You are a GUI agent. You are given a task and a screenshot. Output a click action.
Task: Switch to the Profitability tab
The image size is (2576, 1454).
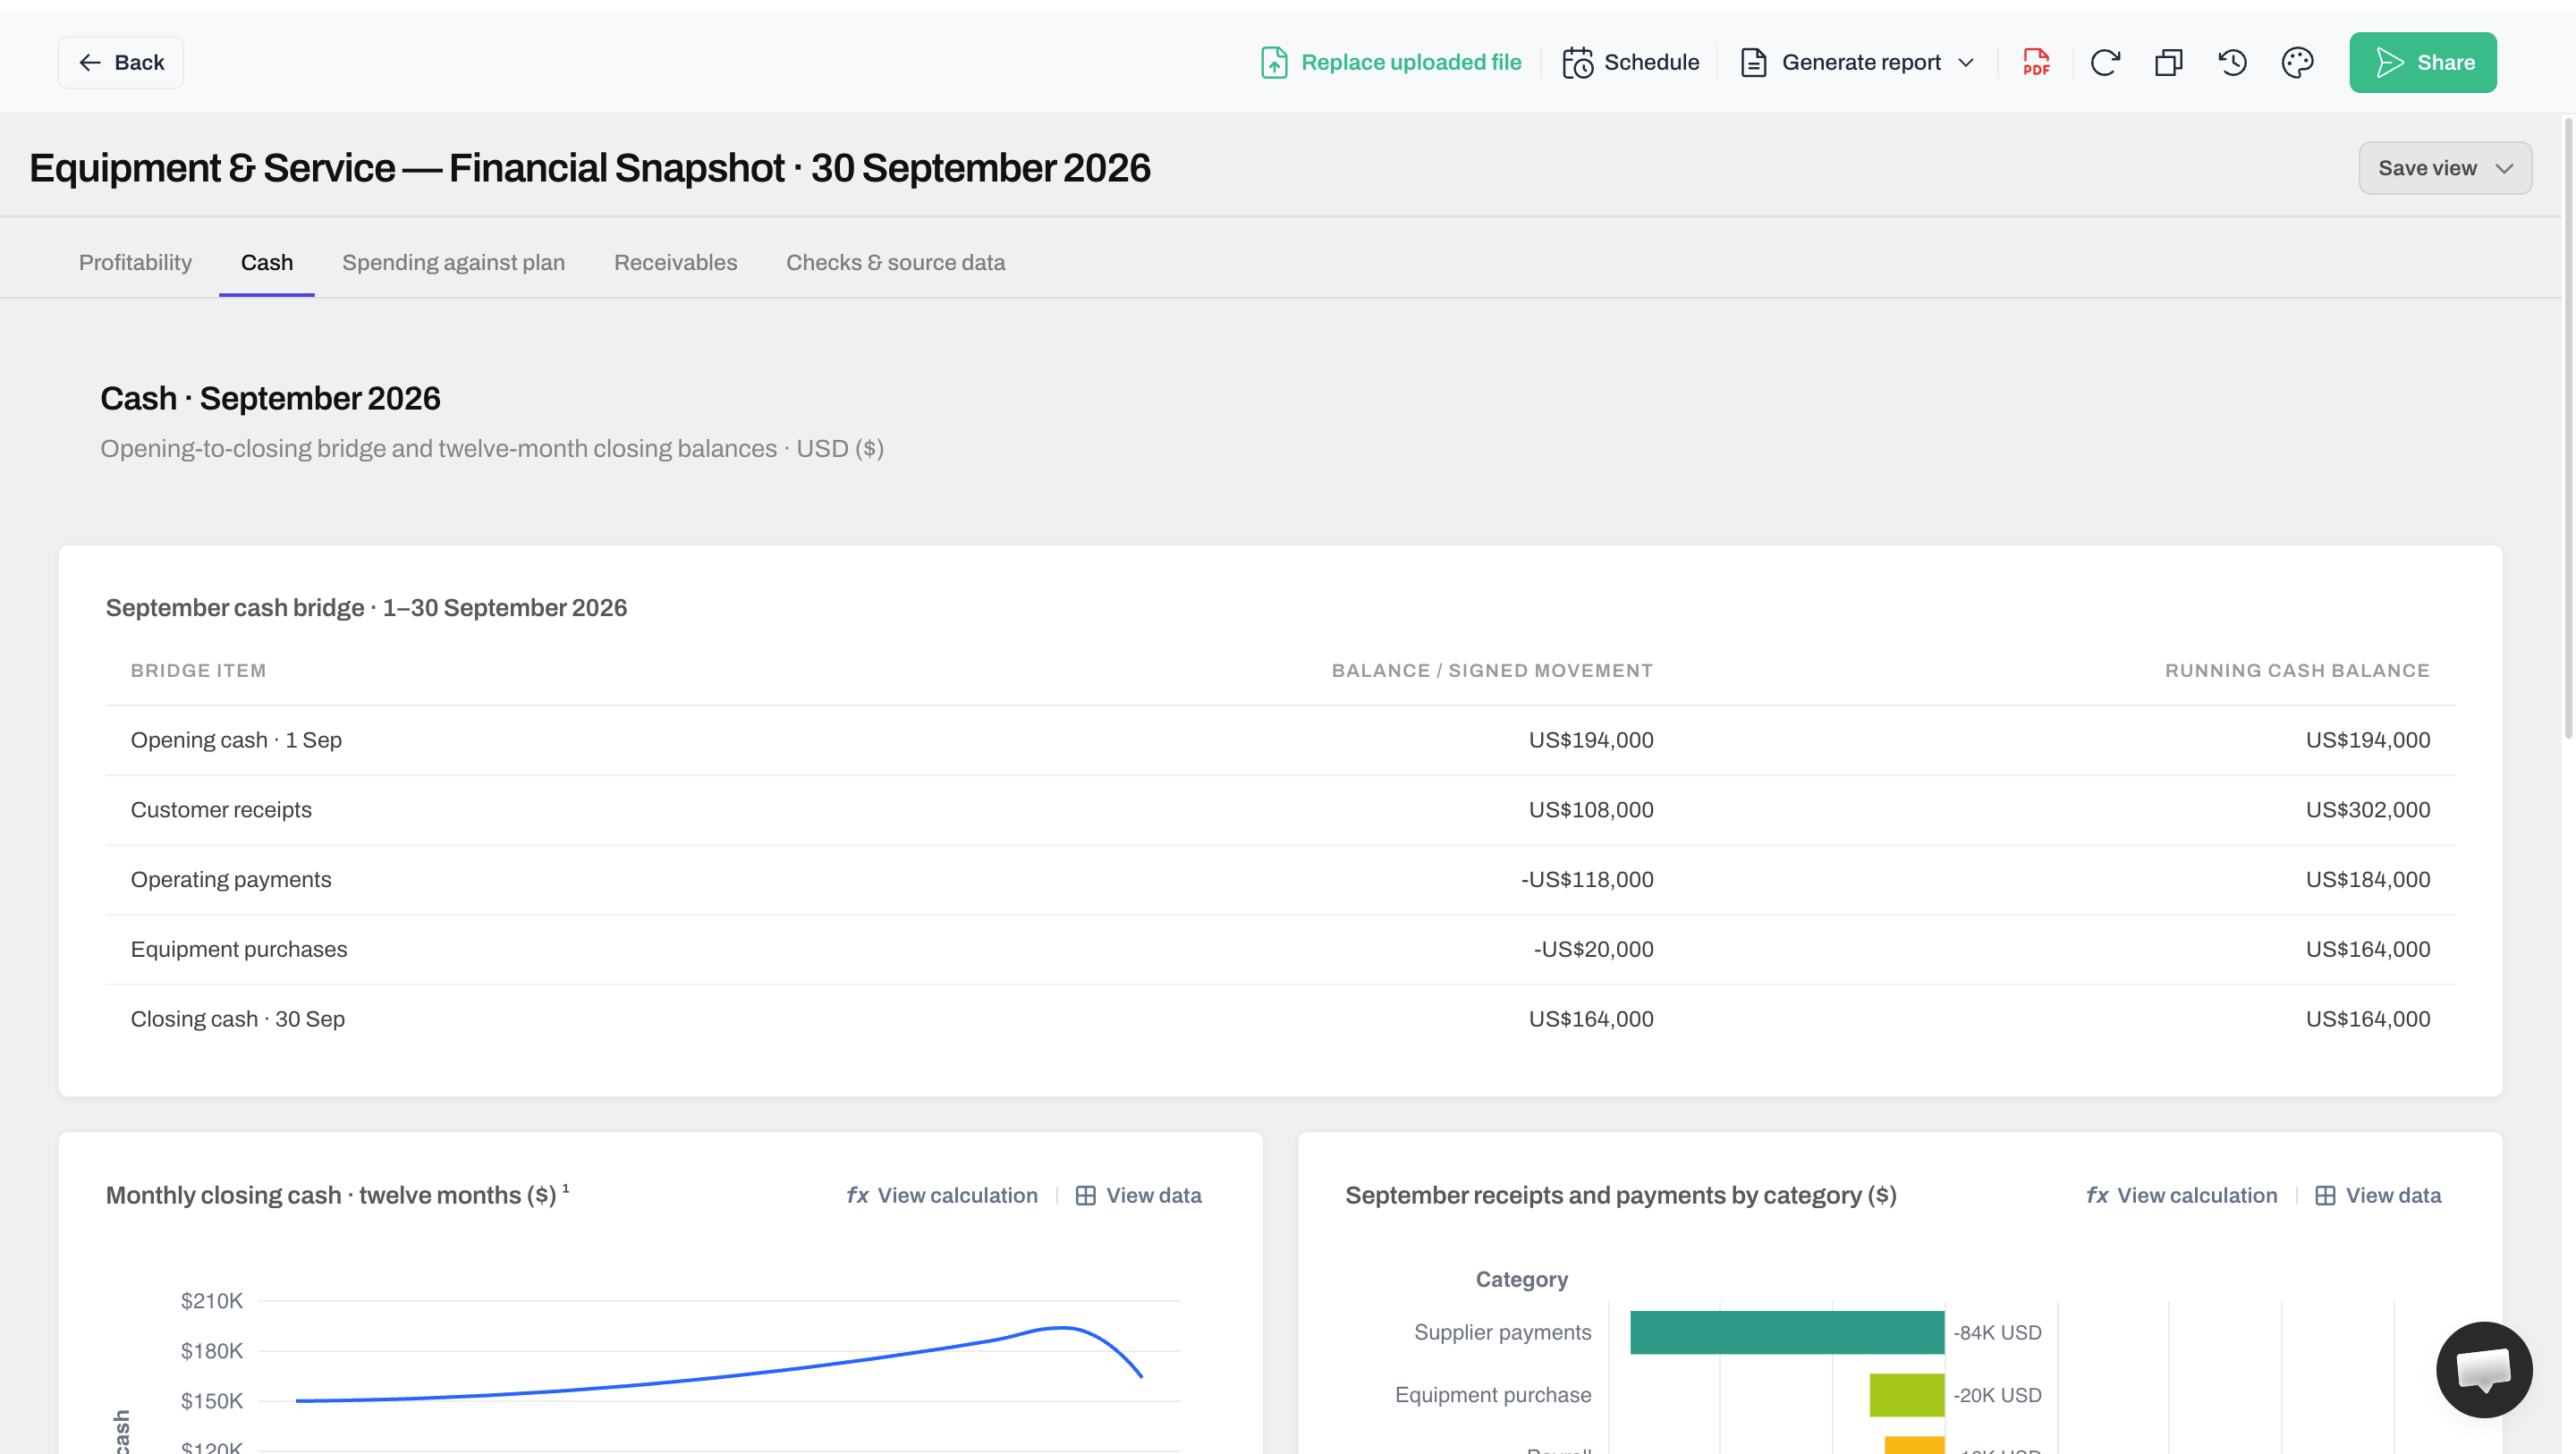pyautogui.click(x=135, y=262)
